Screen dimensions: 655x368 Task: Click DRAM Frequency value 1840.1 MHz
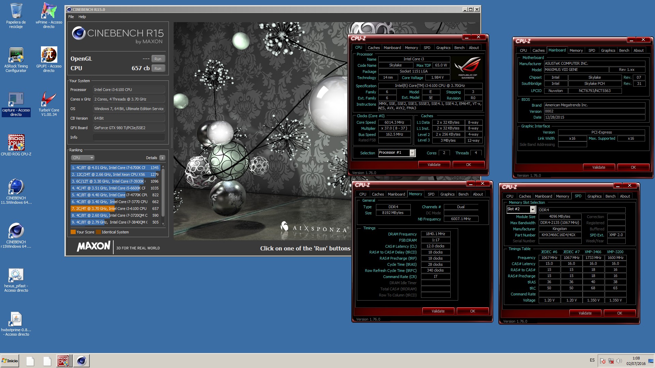point(436,234)
